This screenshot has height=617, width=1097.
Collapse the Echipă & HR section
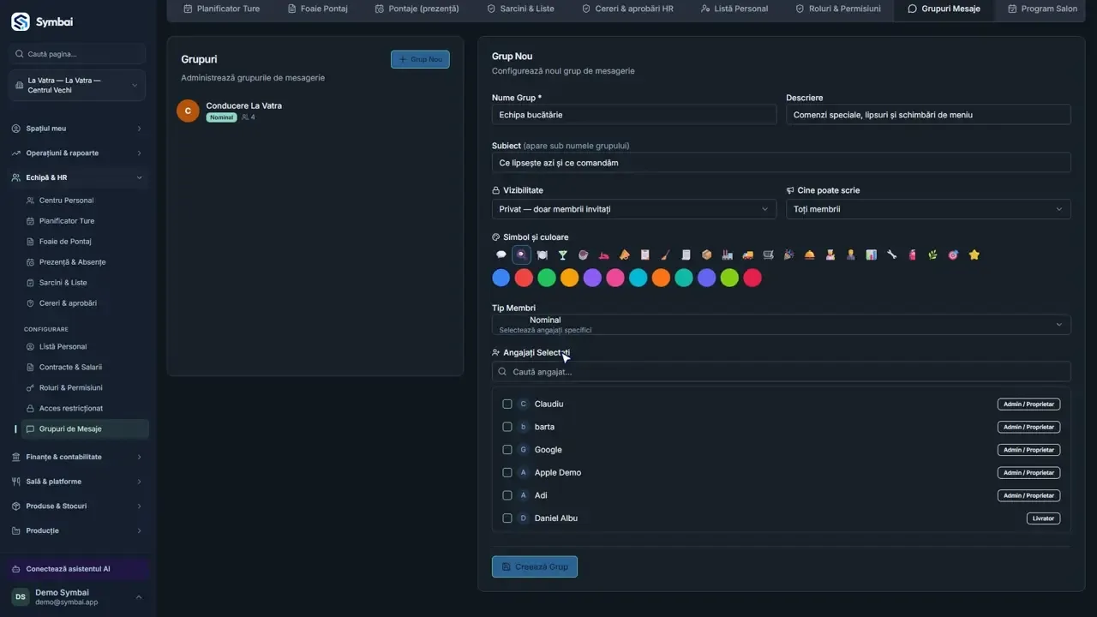click(77, 177)
